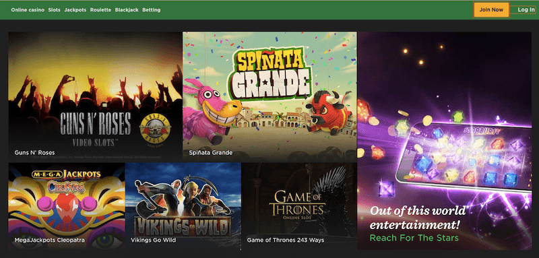Click the Guns N' Roses round logo emblem

[155, 128]
